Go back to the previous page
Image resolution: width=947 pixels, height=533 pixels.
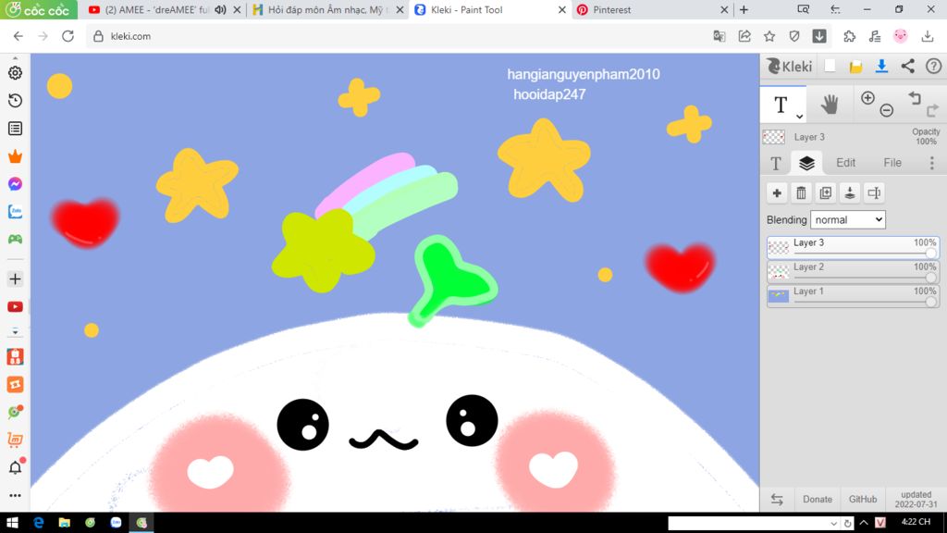(x=18, y=36)
